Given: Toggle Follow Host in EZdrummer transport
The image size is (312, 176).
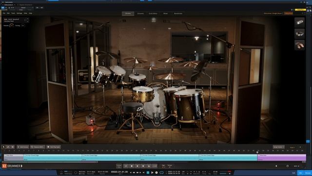Looking at the screenshot, I should tap(119, 166).
